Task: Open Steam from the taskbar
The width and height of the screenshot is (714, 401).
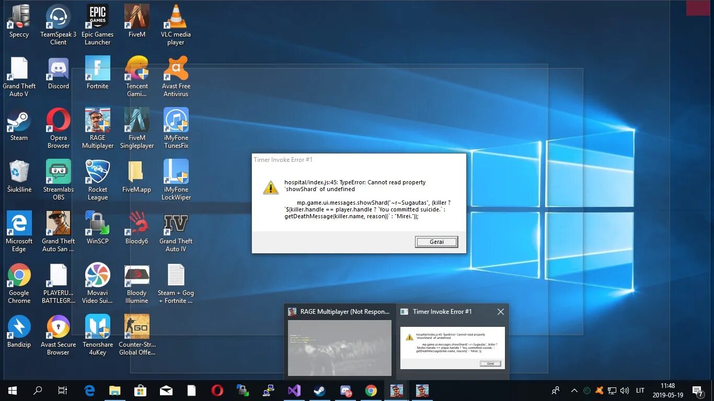Action: point(320,391)
